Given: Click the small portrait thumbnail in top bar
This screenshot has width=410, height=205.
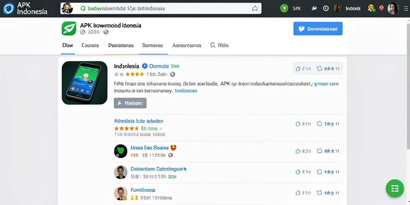Looking at the screenshot, I should point(338,8).
